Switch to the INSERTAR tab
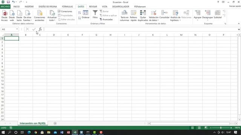This screenshot has height=135, width=241. click(29, 7)
